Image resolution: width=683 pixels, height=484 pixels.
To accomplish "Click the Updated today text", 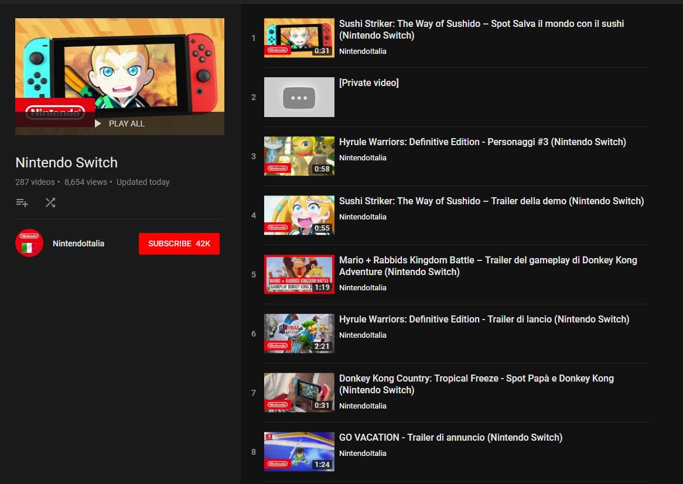I will point(143,183).
